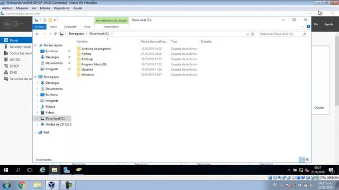339x190 pixels.
Task: Open Panel in Server Manager sidebar
Action: pyautogui.click(x=16, y=40)
